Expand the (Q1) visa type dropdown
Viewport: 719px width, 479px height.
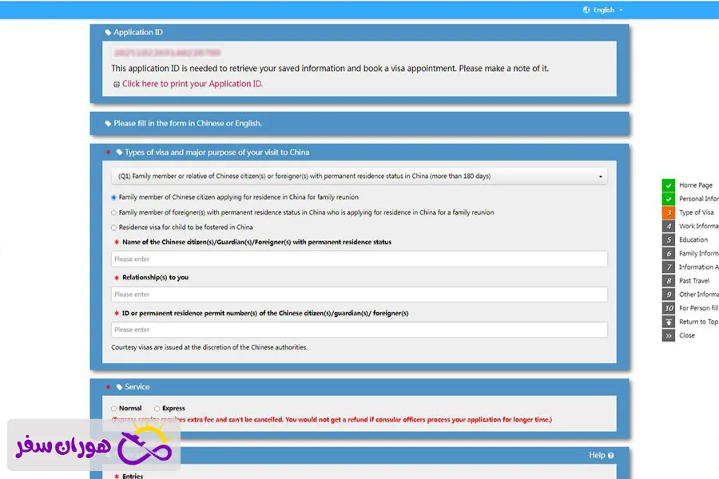pos(359,176)
